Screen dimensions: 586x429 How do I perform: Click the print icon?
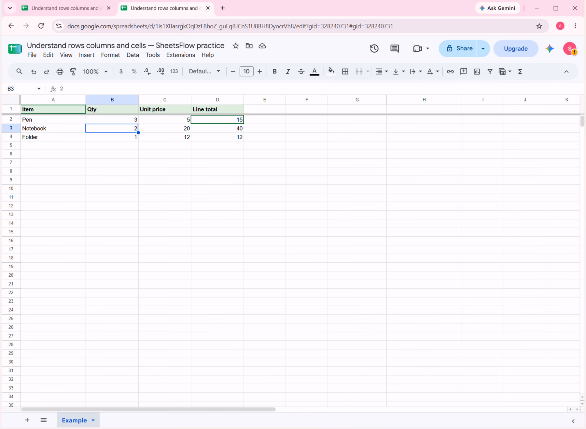60,72
